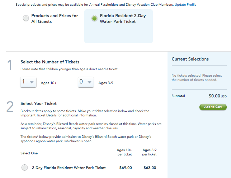
Task: Open the Update Profile link
Action: pyautogui.click(x=185, y=5)
